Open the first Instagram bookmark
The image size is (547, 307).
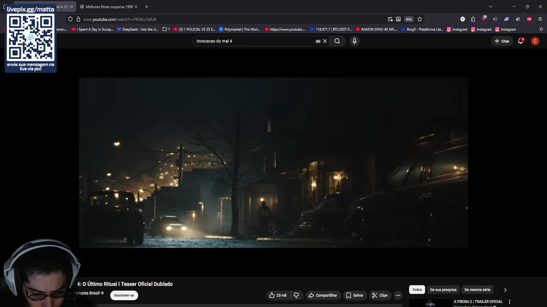coord(457,29)
